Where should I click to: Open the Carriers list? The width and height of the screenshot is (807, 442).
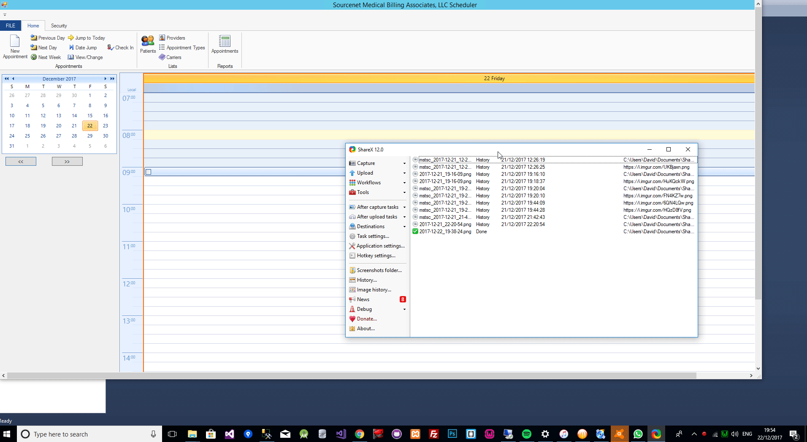click(170, 57)
